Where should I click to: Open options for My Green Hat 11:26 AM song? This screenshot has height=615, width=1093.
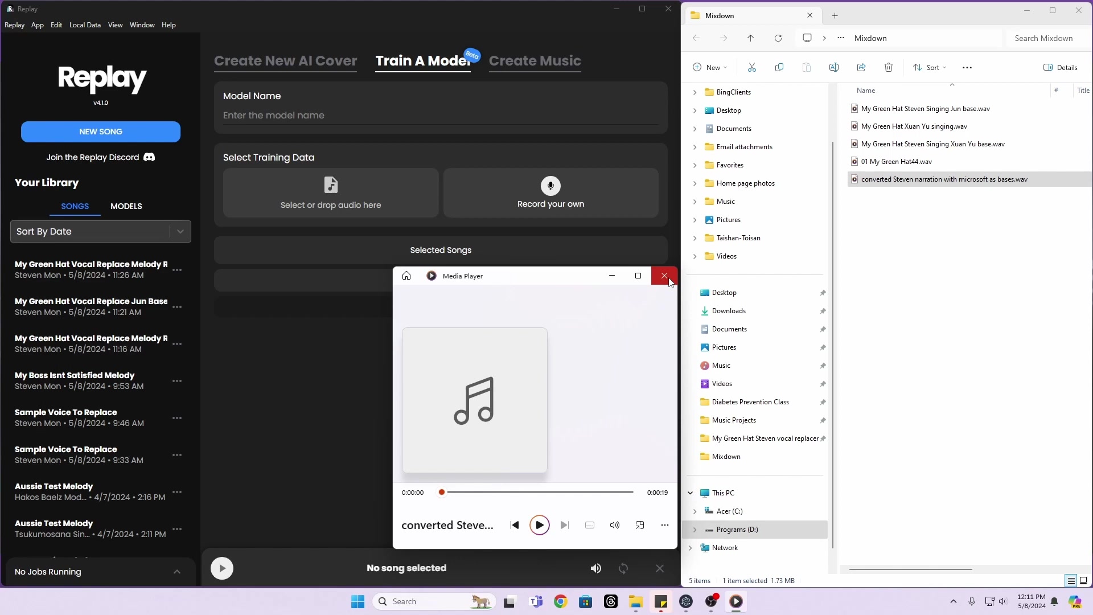[x=177, y=270]
